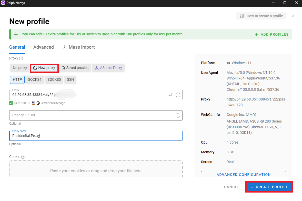
Task: Click the info icon in Proxy field
Action: [x=178, y=95]
